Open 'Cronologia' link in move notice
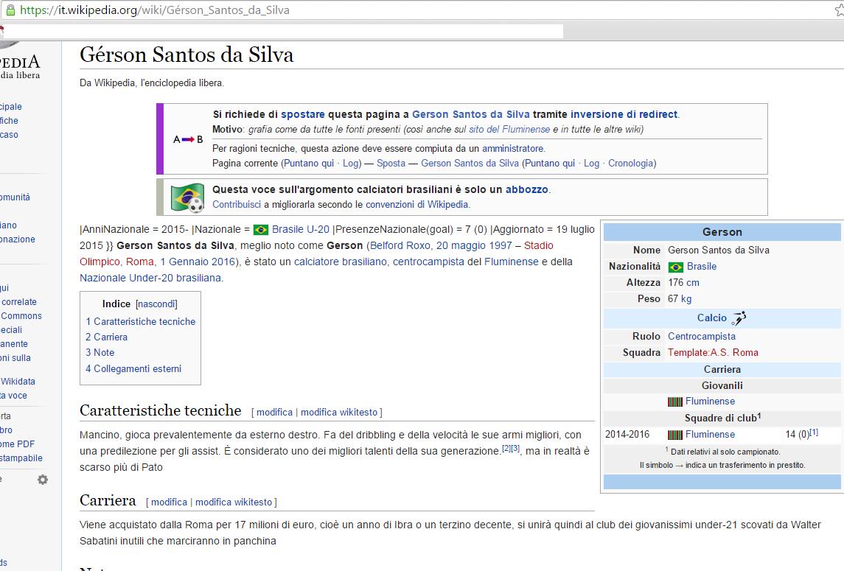Image resolution: width=844 pixels, height=571 pixels. pos(630,163)
